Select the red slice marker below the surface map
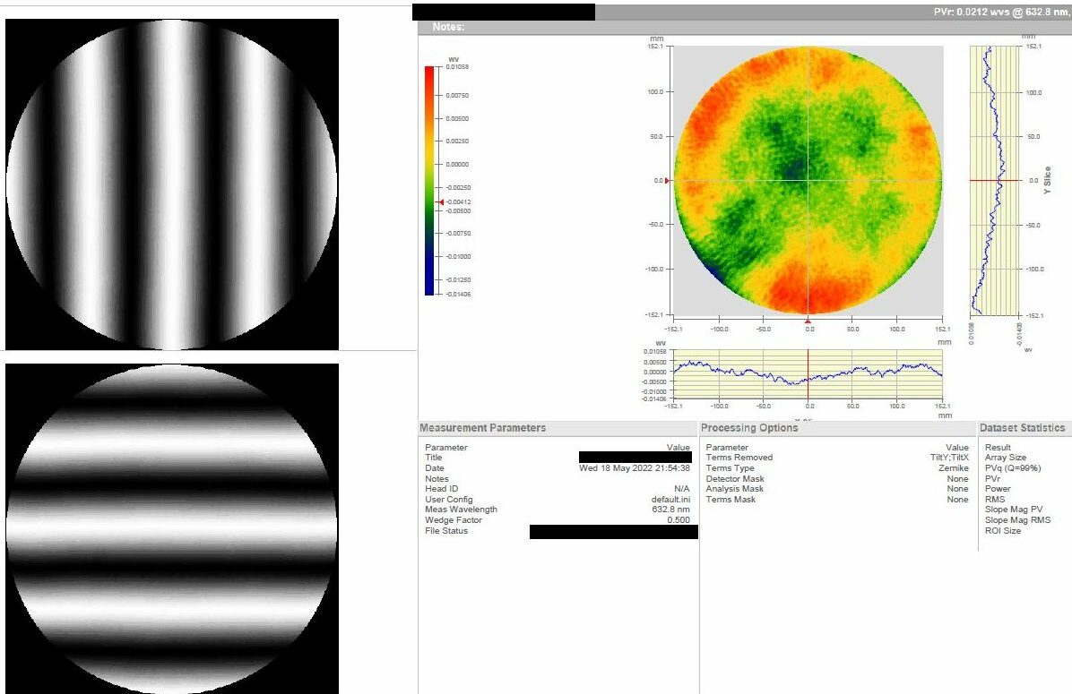Image resolution: width=1072 pixels, height=694 pixels. [808, 321]
